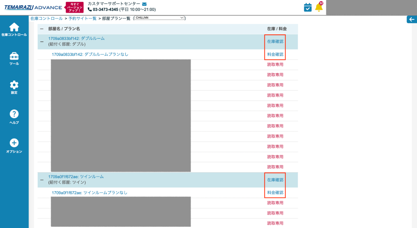Go to 予約サイト一覧 breadcrumb link
417x228 pixels.
(x=82, y=18)
